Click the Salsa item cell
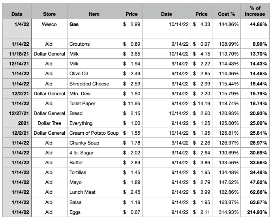This screenshot has height=219, width=272. click(x=94, y=202)
